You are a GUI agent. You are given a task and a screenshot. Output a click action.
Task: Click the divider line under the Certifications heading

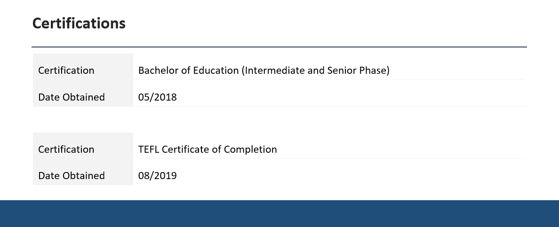[279, 47]
